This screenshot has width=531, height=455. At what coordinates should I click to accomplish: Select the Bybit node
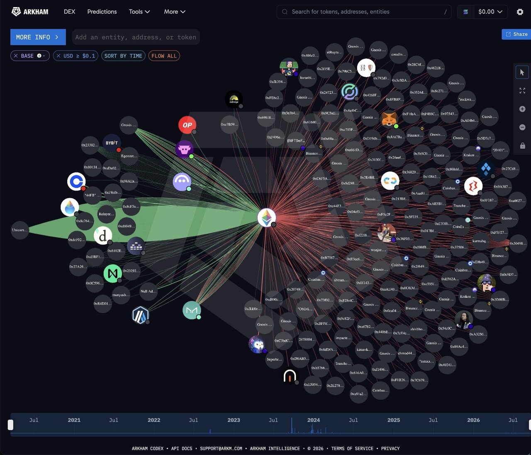(x=112, y=143)
